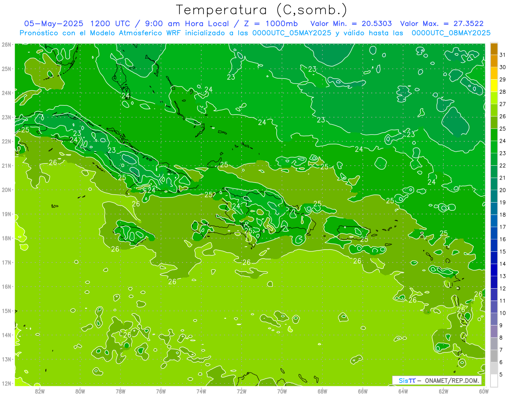This screenshot has width=514, height=397.
Task: Click the '64W' longitude axis label
Action: pyautogui.click(x=403, y=391)
